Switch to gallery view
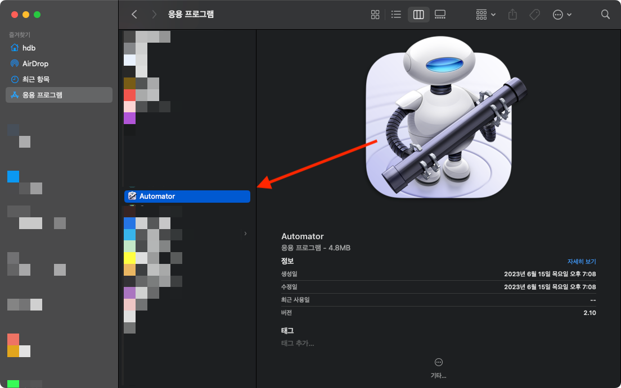The width and height of the screenshot is (621, 388). 440,15
